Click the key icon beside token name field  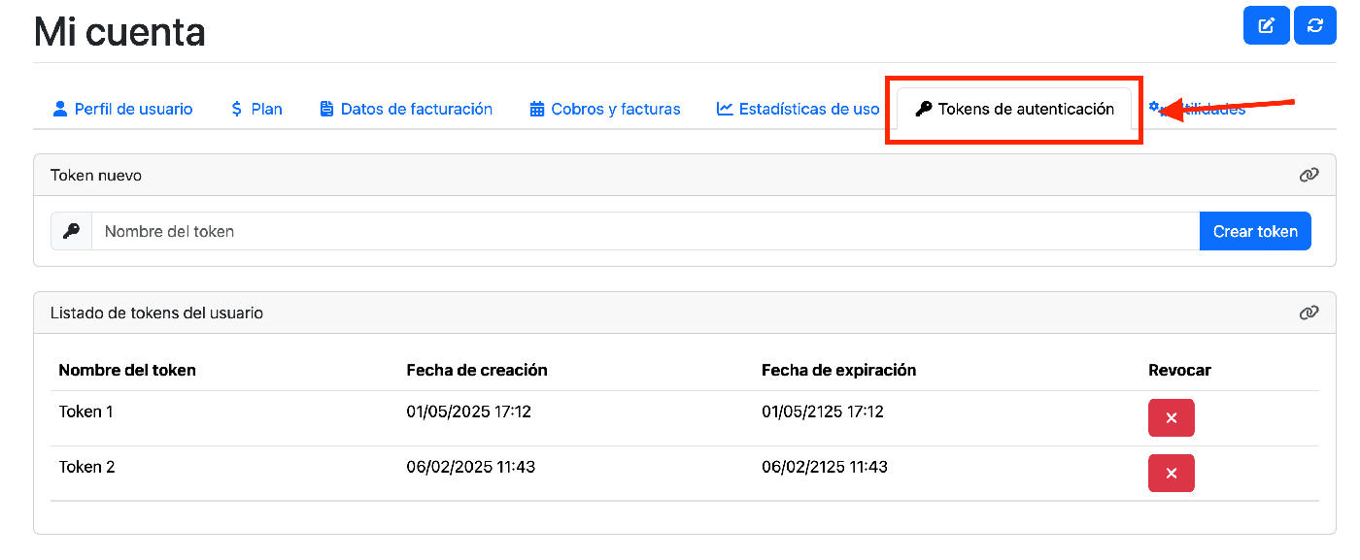[71, 231]
